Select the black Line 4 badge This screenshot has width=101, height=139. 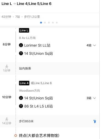(x=24, y=83)
